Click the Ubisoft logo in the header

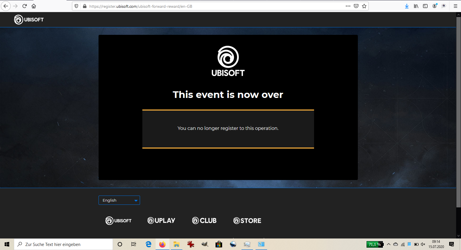29,20
